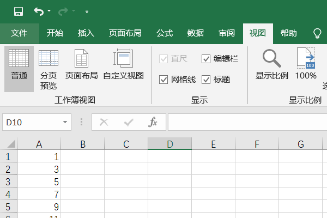Toggle the Headings (标题) checkbox
The width and height of the screenshot is (327, 218).
[206, 80]
